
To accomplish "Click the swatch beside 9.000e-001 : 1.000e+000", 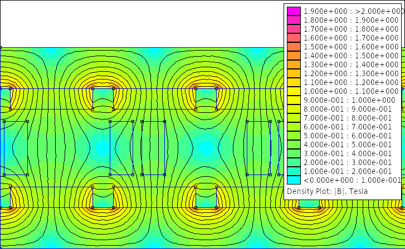I will [294, 100].
